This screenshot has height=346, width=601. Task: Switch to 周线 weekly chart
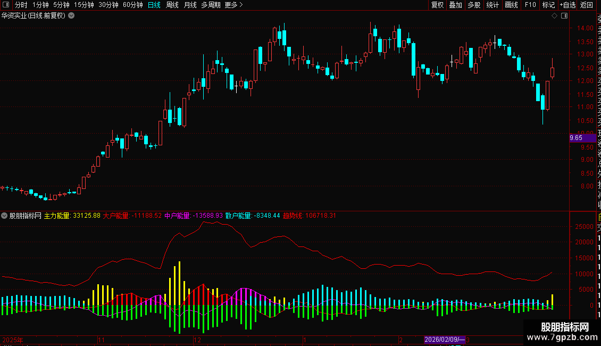point(172,5)
